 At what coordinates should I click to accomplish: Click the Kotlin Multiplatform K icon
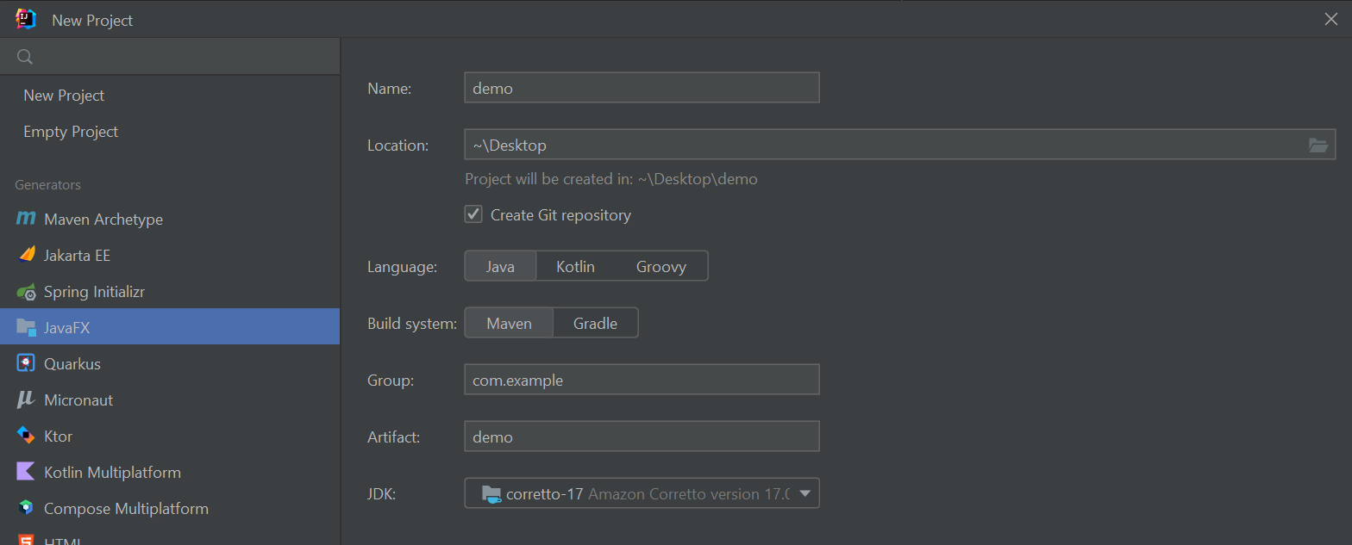click(26, 472)
